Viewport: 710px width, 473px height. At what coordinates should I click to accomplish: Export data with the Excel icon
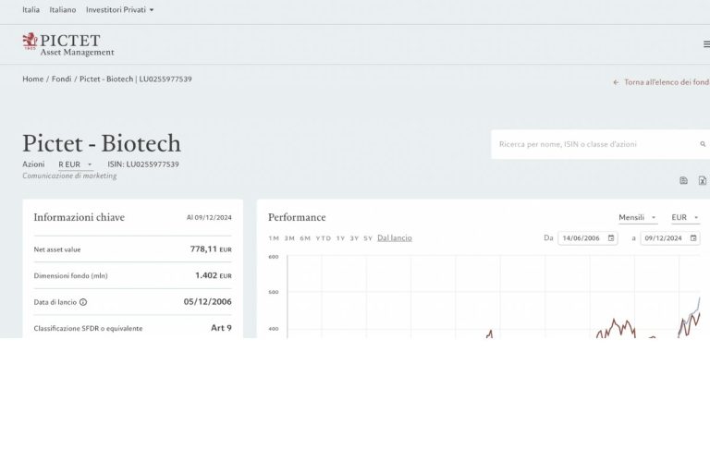click(x=703, y=180)
